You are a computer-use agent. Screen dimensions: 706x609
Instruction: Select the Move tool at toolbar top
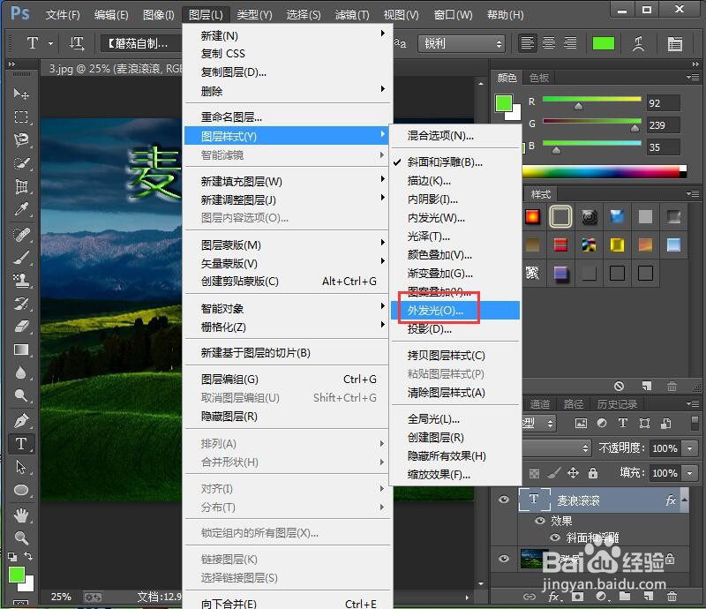tap(21, 94)
